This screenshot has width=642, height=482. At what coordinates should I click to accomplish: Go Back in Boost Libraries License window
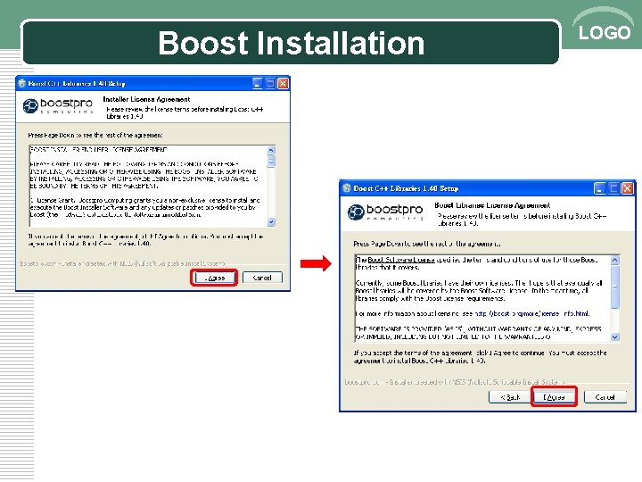[510, 396]
